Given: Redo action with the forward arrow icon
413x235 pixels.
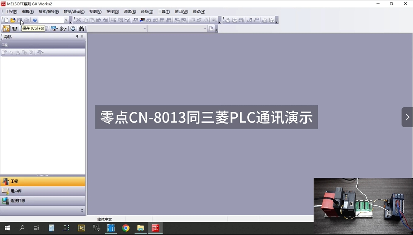Looking at the screenshot, I should (105, 20).
